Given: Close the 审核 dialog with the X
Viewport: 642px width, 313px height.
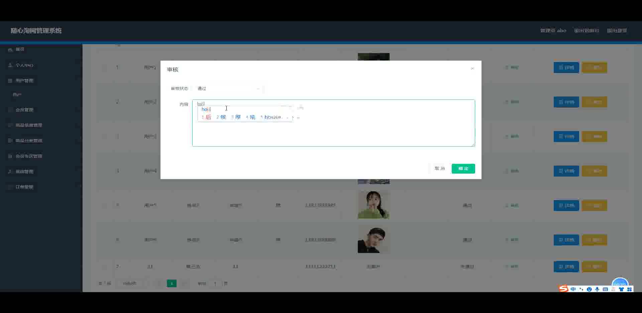Looking at the screenshot, I should pyautogui.click(x=472, y=69).
